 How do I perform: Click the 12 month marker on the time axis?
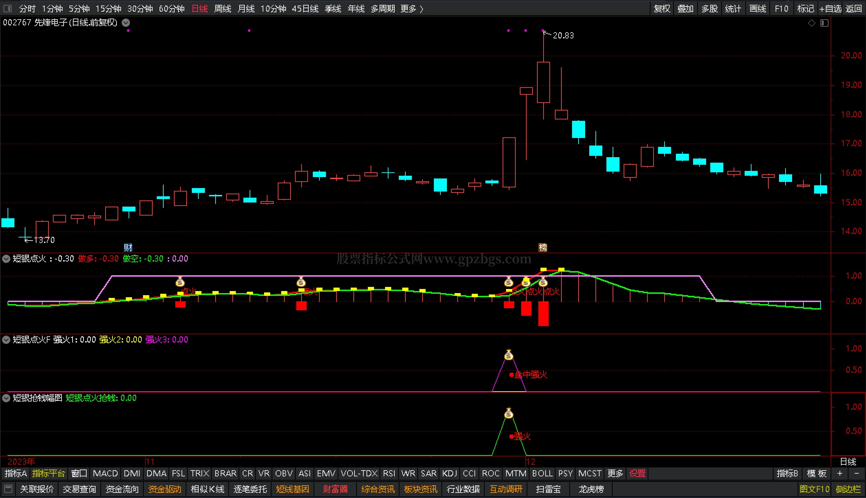click(x=530, y=462)
